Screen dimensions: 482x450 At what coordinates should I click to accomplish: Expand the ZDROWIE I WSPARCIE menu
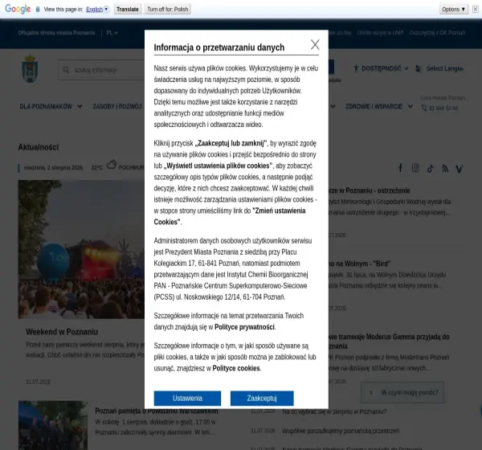(378, 106)
